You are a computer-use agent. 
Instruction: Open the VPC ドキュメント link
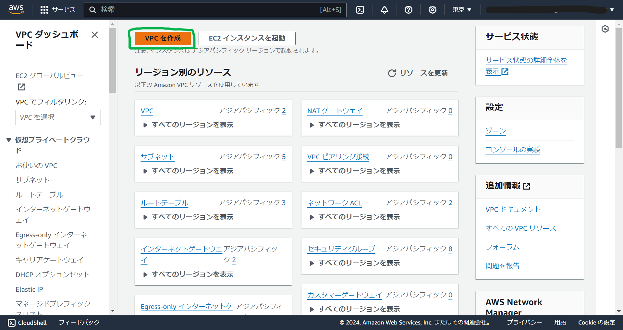coord(513,209)
